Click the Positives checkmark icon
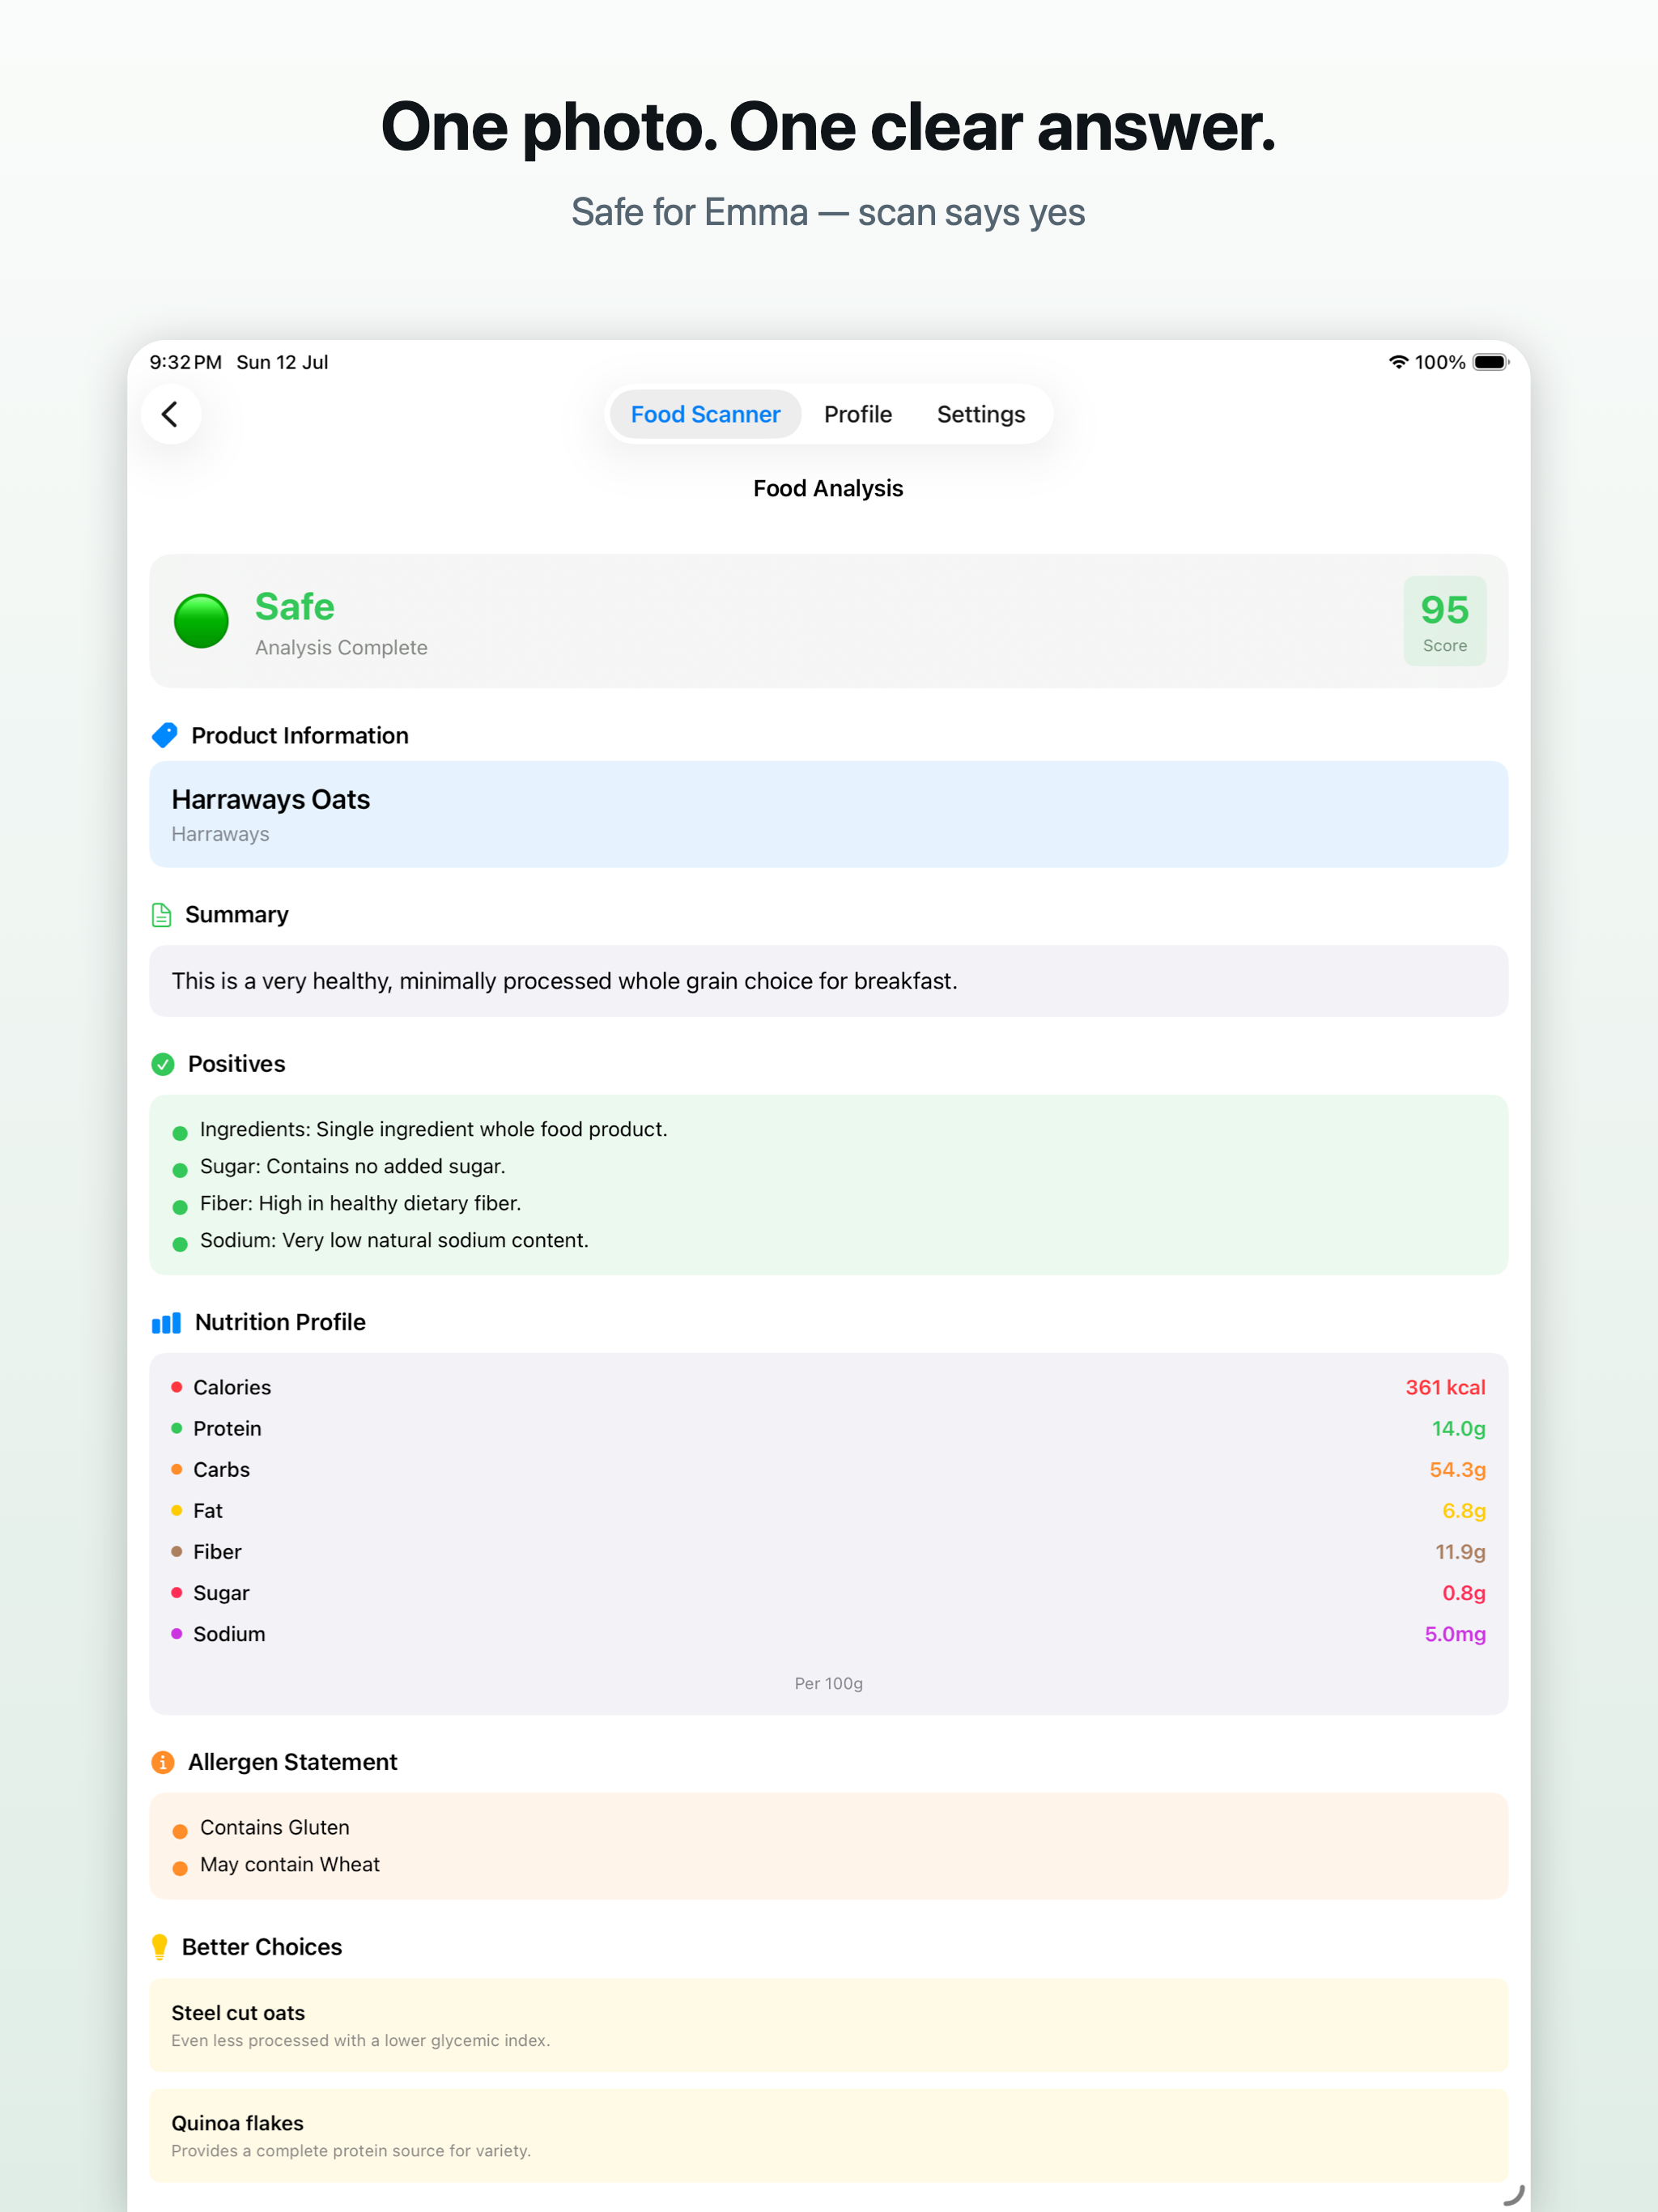 163,1064
